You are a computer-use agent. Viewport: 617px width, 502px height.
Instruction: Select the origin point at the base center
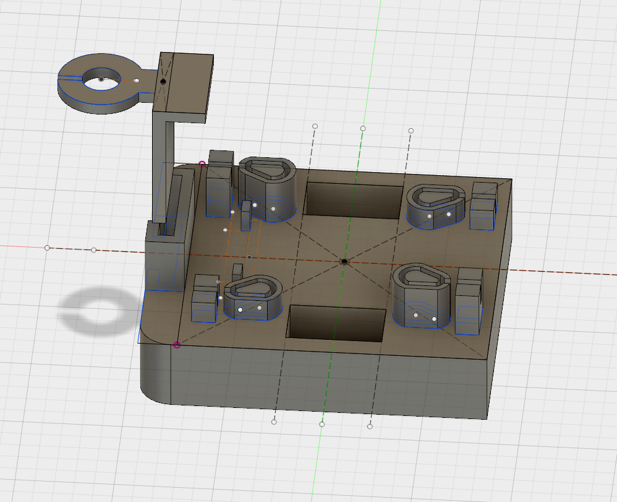coord(345,262)
